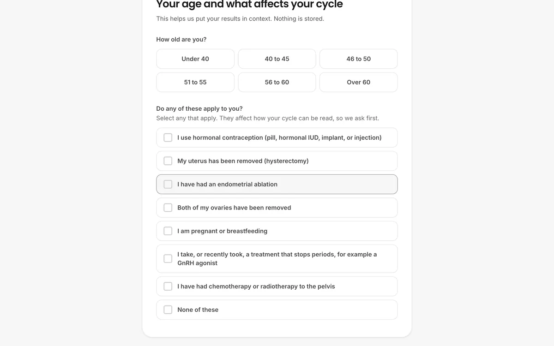Click the 'I use hormonal contraception' label text
554x346 pixels.
coord(279,137)
